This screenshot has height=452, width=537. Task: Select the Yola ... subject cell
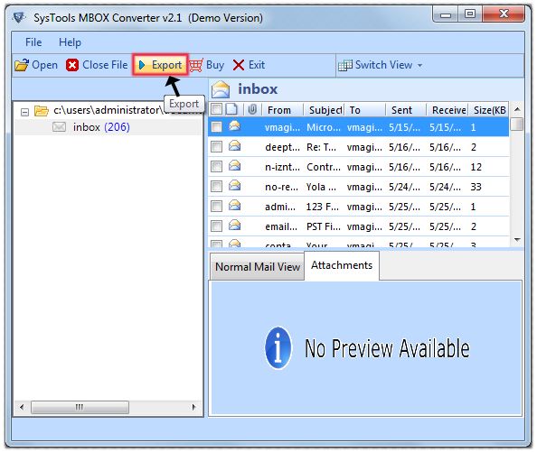(x=321, y=187)
